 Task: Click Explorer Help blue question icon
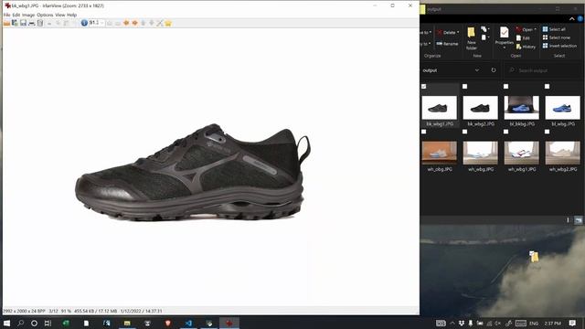[x=581, y=18]
